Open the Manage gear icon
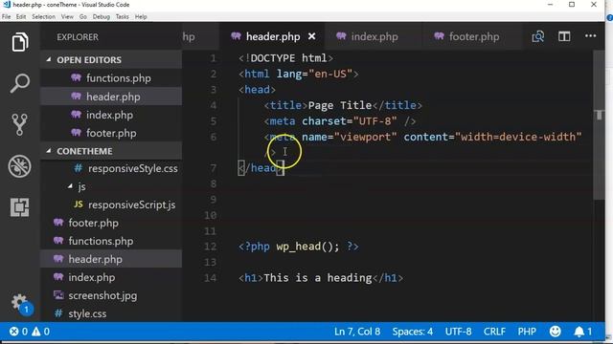 19,303
